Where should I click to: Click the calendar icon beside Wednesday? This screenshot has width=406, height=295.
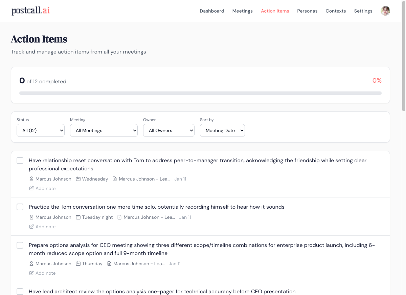click(x=78, y=179)
